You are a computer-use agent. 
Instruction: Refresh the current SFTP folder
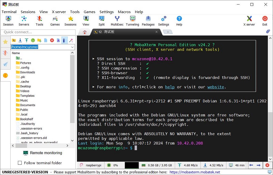[33, 41]
